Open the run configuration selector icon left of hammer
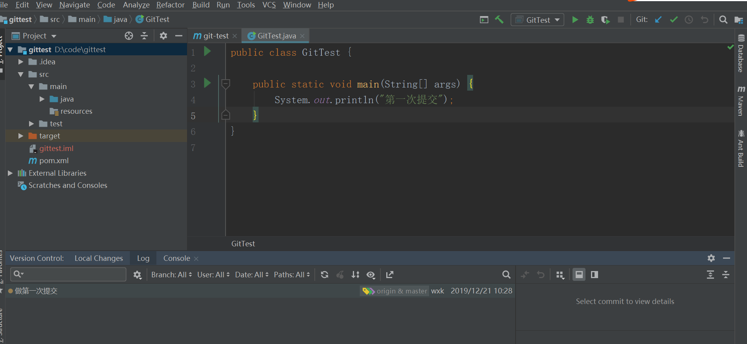747x344 pixels. pyautogui.click(x=484, y=20)
